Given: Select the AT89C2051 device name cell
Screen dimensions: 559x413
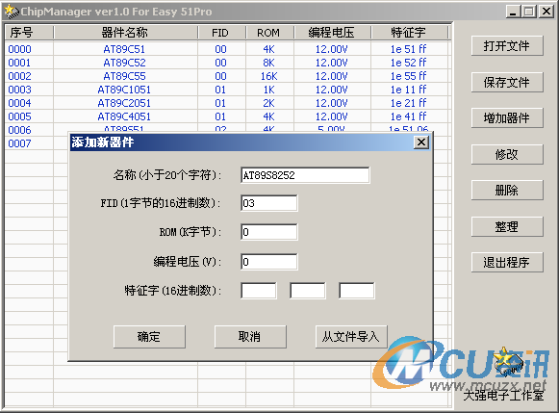Looking at the screenshot, I should [124, 103].
